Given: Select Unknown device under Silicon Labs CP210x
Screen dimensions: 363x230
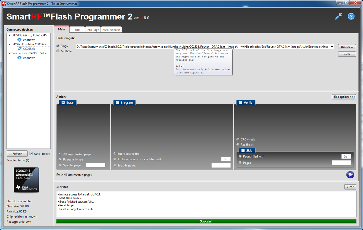Looking at the screenshot, I should [x=29, y=58].
